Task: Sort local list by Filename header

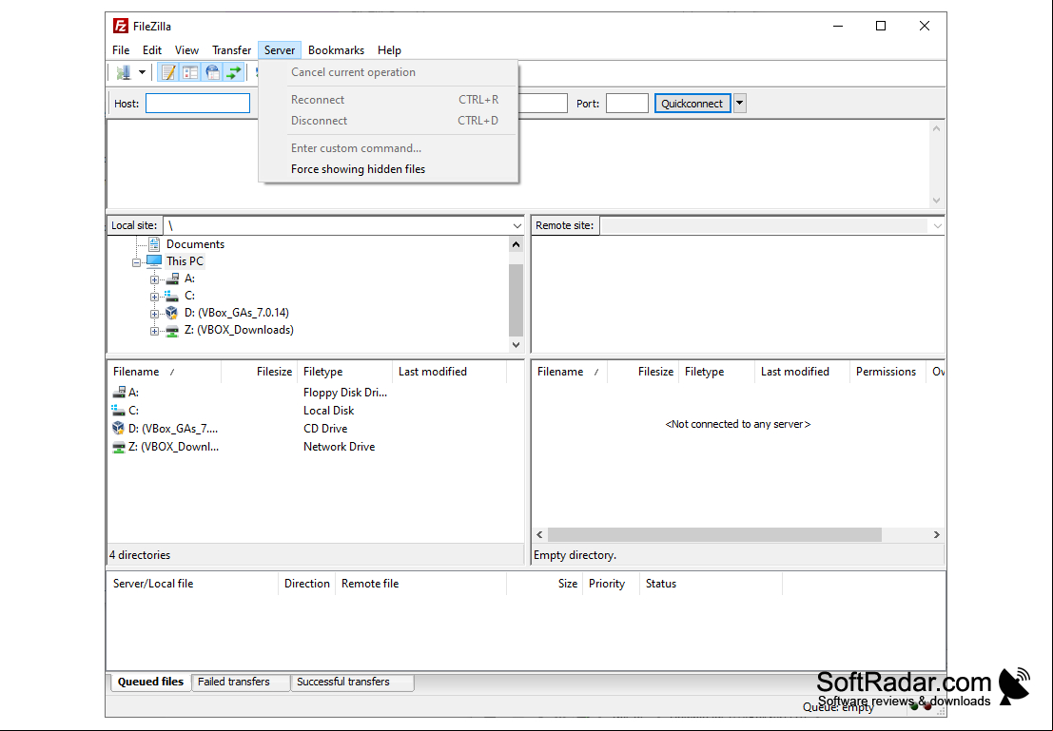Action: pos(165,372)
